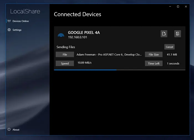Click the File Size button
Viewport: 194px width, 140px height.
click(154, 55)
